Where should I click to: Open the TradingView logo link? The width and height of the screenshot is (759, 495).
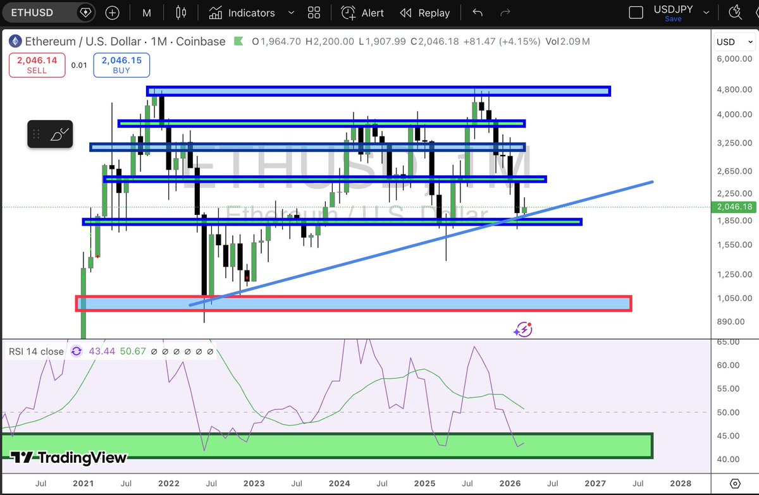pyautogui.click(x=70, y=458)
